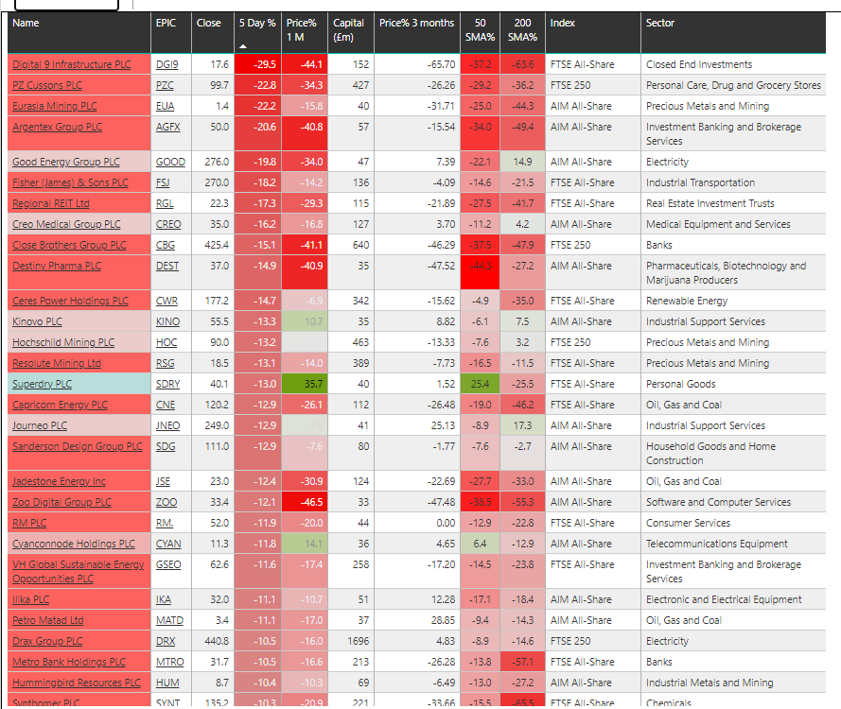Open VH Global Sustainable Energy Opportunities link
This screenshot has width=841, height=709.
pyautogui.click(x=79, y=572)
